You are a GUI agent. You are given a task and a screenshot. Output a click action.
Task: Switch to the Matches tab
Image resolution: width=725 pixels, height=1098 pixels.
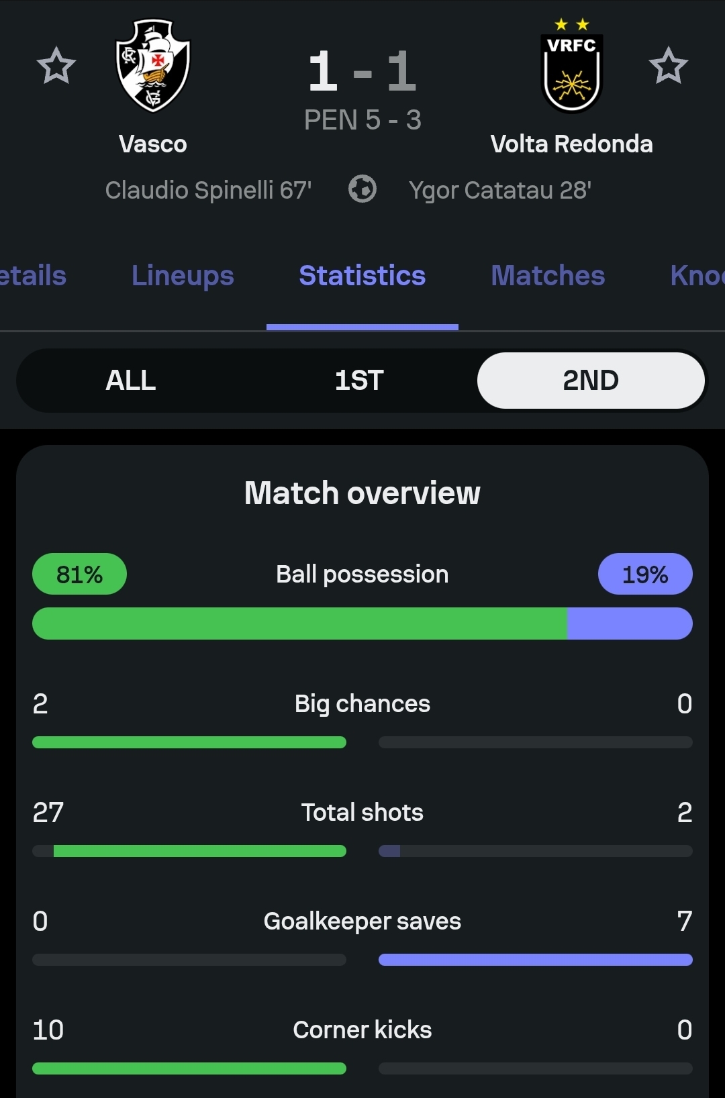(x=548, y=276)
